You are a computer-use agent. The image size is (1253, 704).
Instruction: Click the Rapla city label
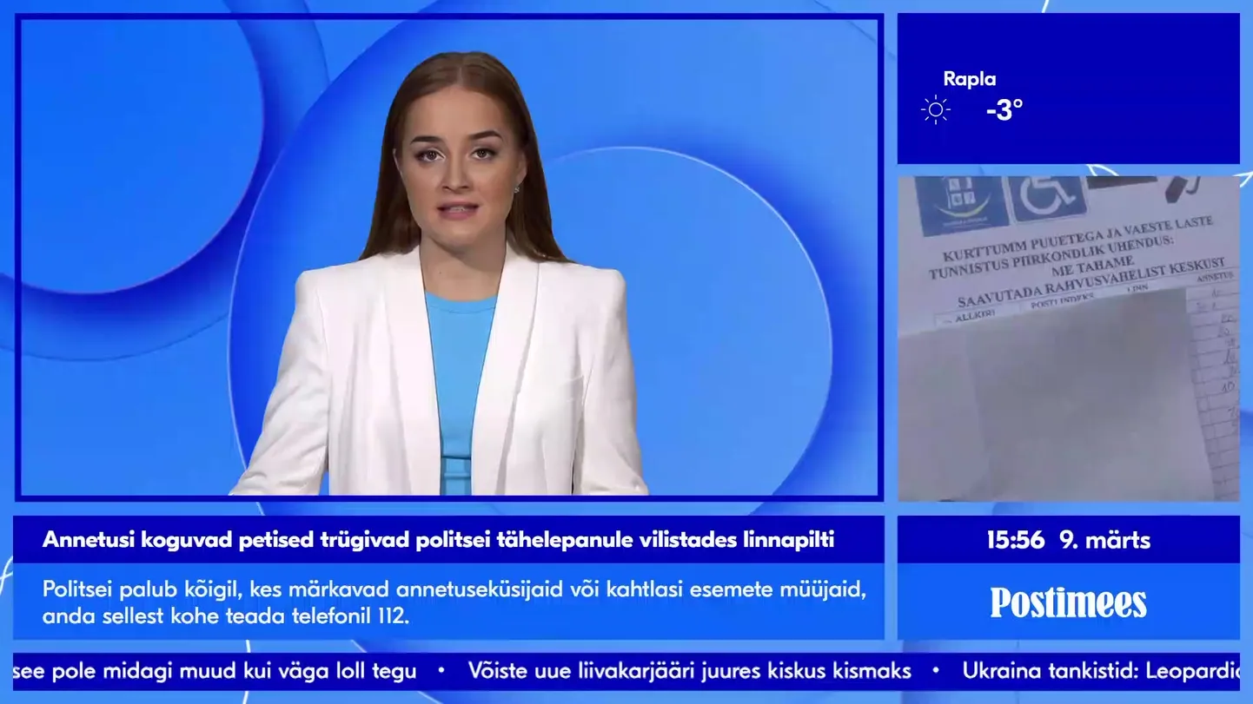(x=969, y=79)
